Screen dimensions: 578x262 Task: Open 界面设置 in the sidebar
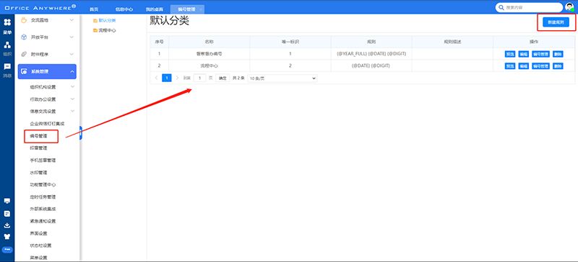[x=38, y=233]
